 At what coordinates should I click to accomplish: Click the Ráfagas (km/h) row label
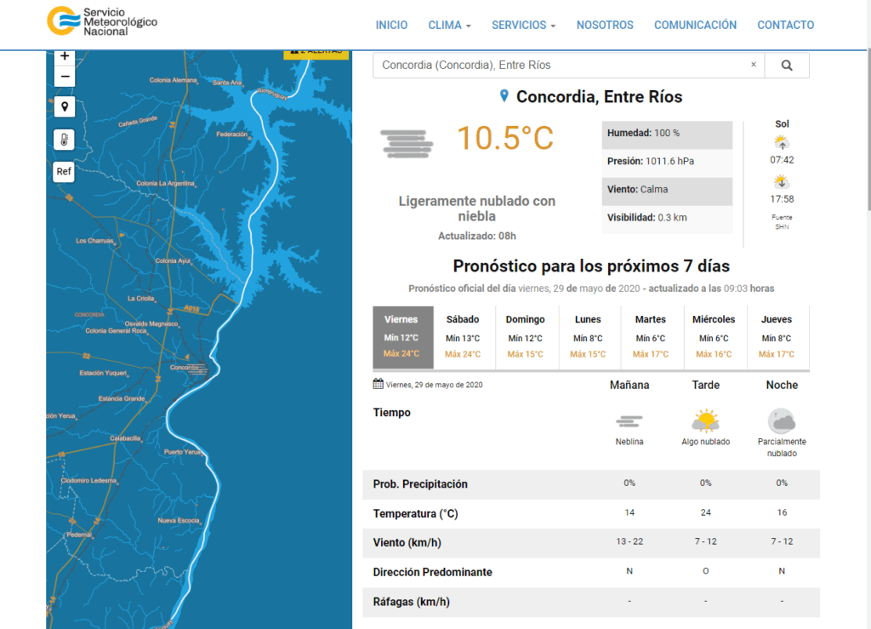pyautogui.click(x=411, y=602)
